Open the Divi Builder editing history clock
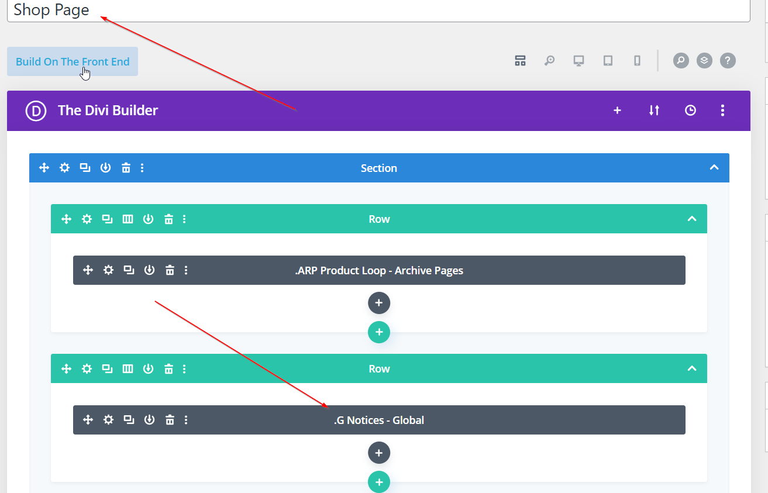This screenshot has height=493, width=768. [x=690, y=111]
